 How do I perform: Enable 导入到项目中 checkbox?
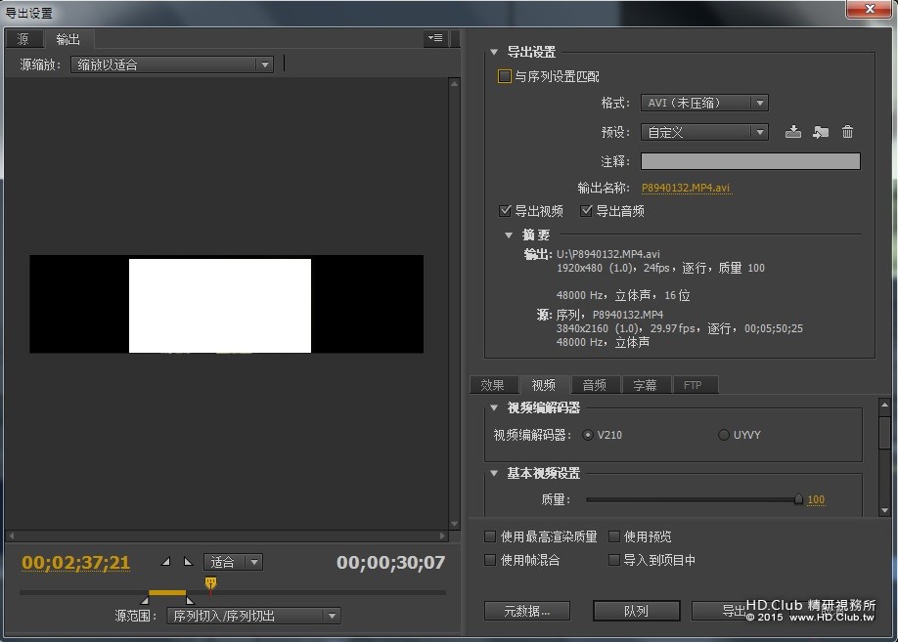(x=614, y=560)
